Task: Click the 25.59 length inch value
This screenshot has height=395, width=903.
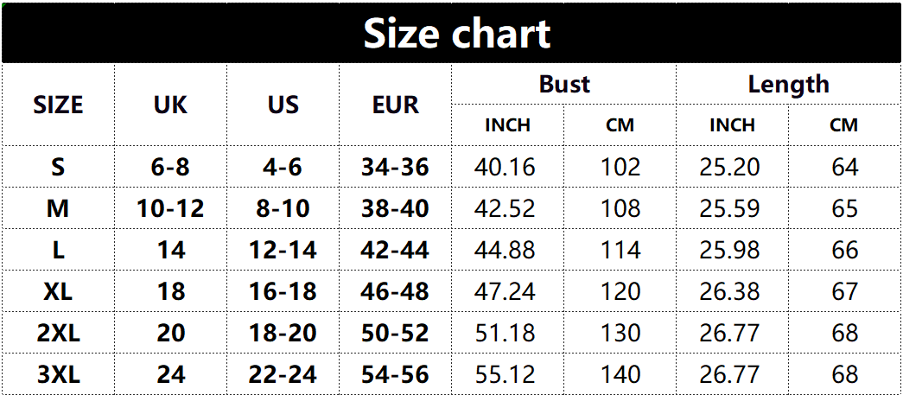Action: click(x=729, y=208)
